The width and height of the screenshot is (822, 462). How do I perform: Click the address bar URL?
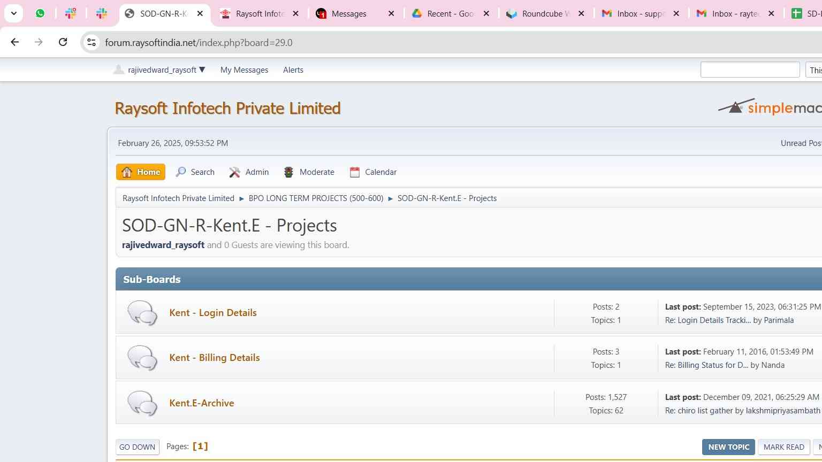click(x=199, y=43)
